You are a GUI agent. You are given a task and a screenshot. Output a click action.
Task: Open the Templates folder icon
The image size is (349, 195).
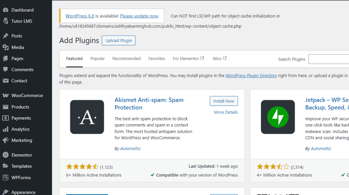[x=5, y=166]
